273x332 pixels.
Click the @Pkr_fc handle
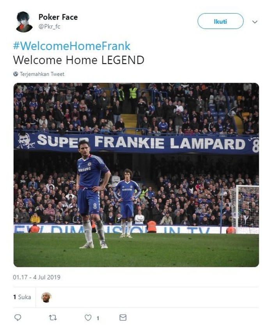point(49,27)
